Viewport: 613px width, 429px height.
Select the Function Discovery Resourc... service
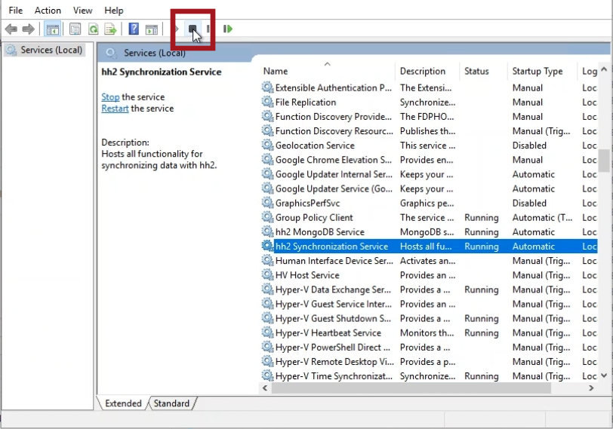429,131
